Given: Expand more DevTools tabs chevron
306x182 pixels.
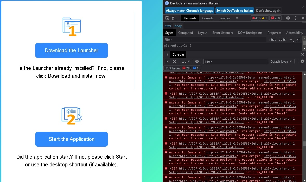Looking at the screenshot, I should (x=237, y=18).
